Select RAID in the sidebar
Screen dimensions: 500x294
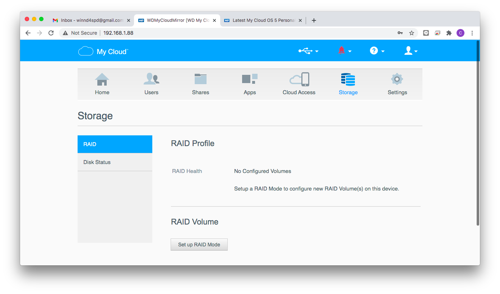pos(115,144)
